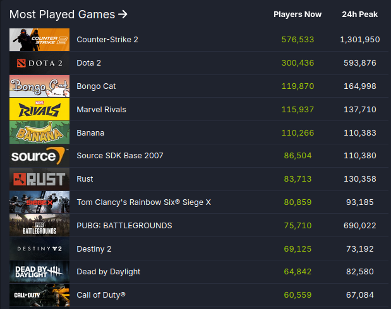The image size is (391, 309).
Task: Click the Siege X game thumbnail
Action: pyautogui.click(x=39, y=202)
